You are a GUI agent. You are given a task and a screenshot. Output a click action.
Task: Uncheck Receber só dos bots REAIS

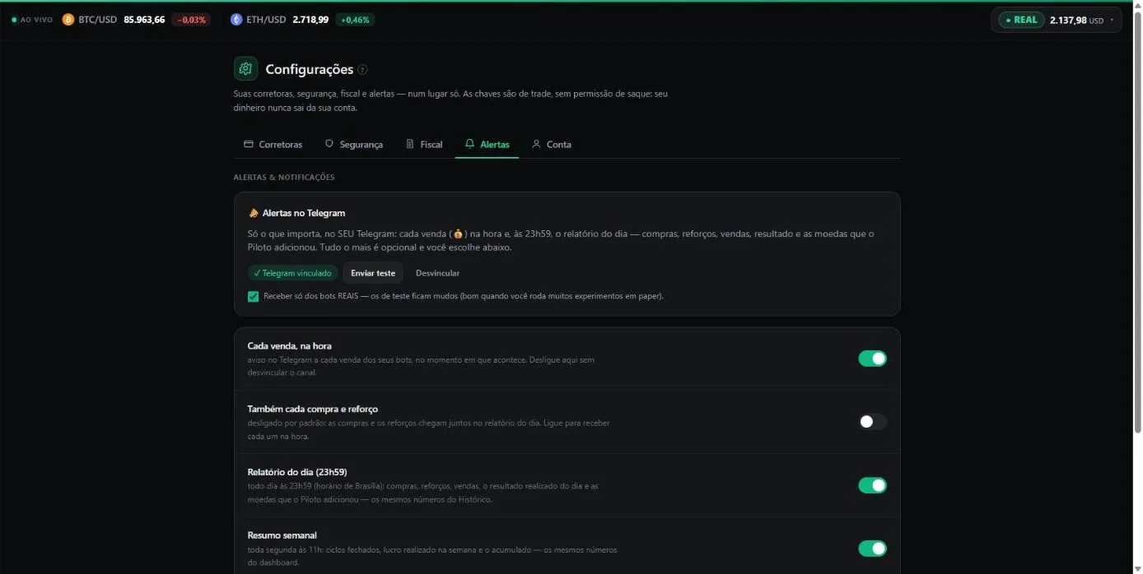pyautogui.click(x=253, y=296)
